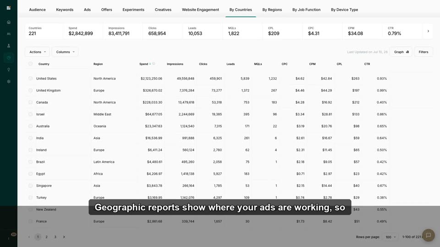Sort by Impressions column header
440x247 pixels.
(x=175, y=64)
